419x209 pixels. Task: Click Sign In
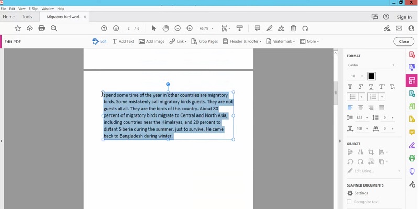click(404, 17)
